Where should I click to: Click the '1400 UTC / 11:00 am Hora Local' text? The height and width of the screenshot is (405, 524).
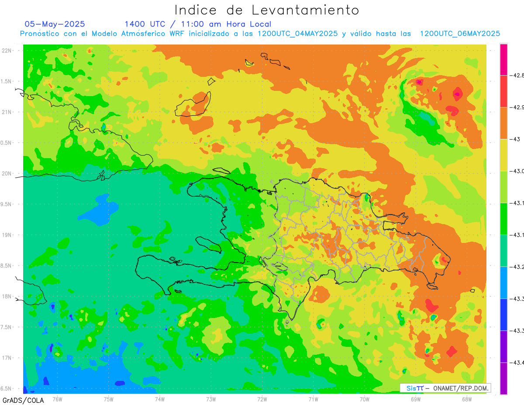tap(198, 24)
